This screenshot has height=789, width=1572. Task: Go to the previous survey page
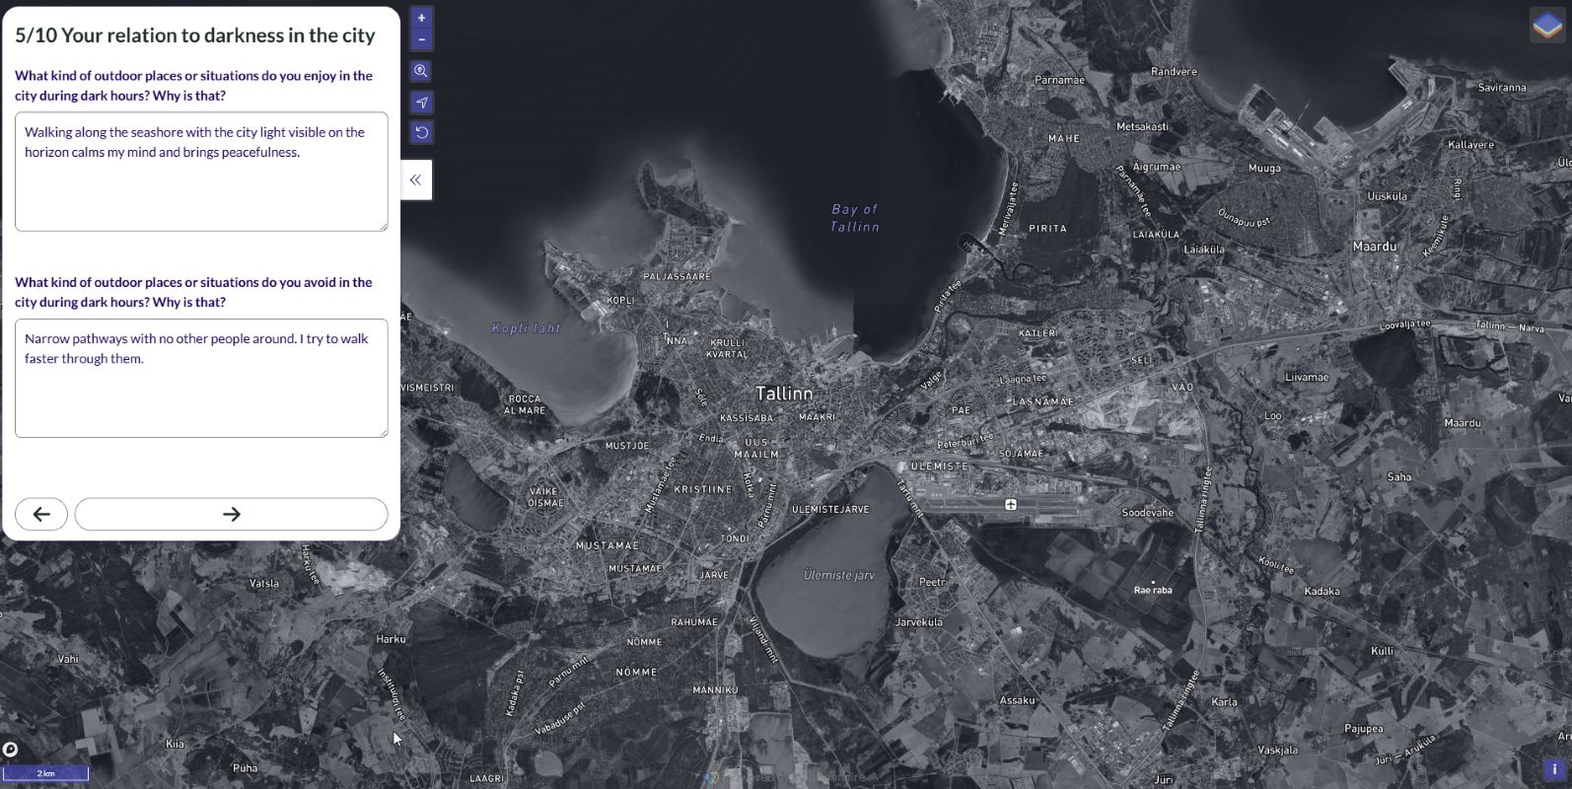tap(41, 514)
